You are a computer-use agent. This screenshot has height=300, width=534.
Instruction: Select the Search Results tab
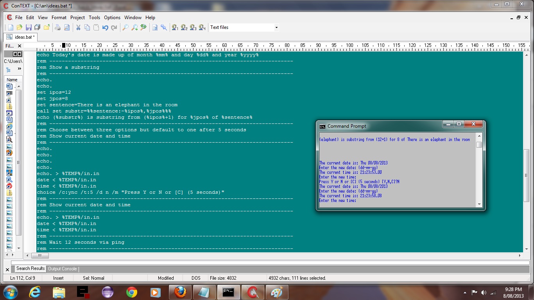pos(30,269)
